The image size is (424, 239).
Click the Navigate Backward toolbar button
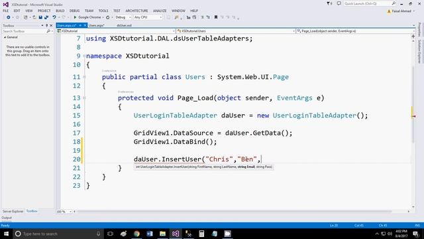pos(9,17)
